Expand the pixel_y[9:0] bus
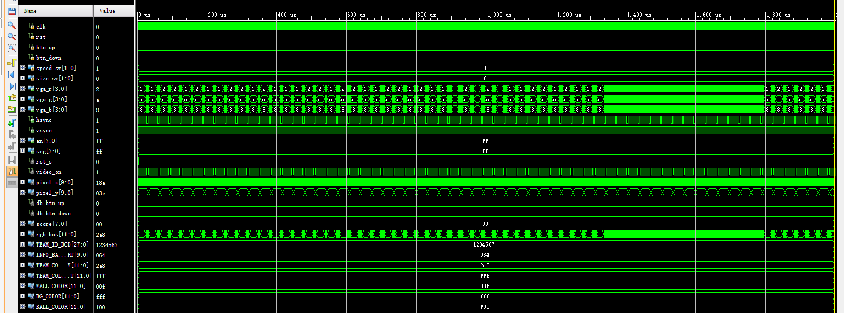The width and height of the screenshot is (844, 313). [x=22, y=193]
